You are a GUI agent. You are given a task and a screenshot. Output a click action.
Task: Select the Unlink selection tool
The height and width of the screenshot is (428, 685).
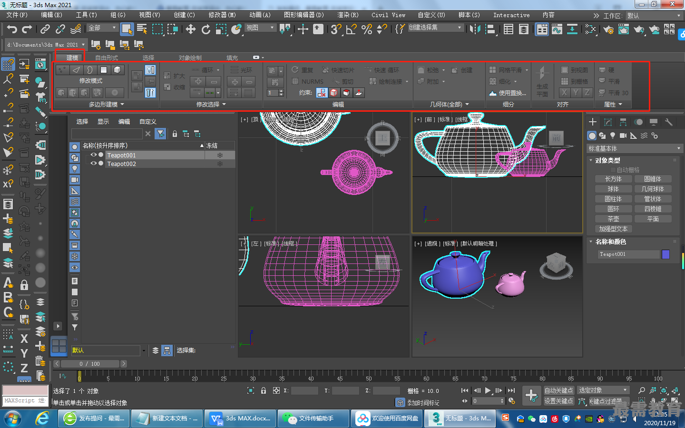tap(60, 29)
